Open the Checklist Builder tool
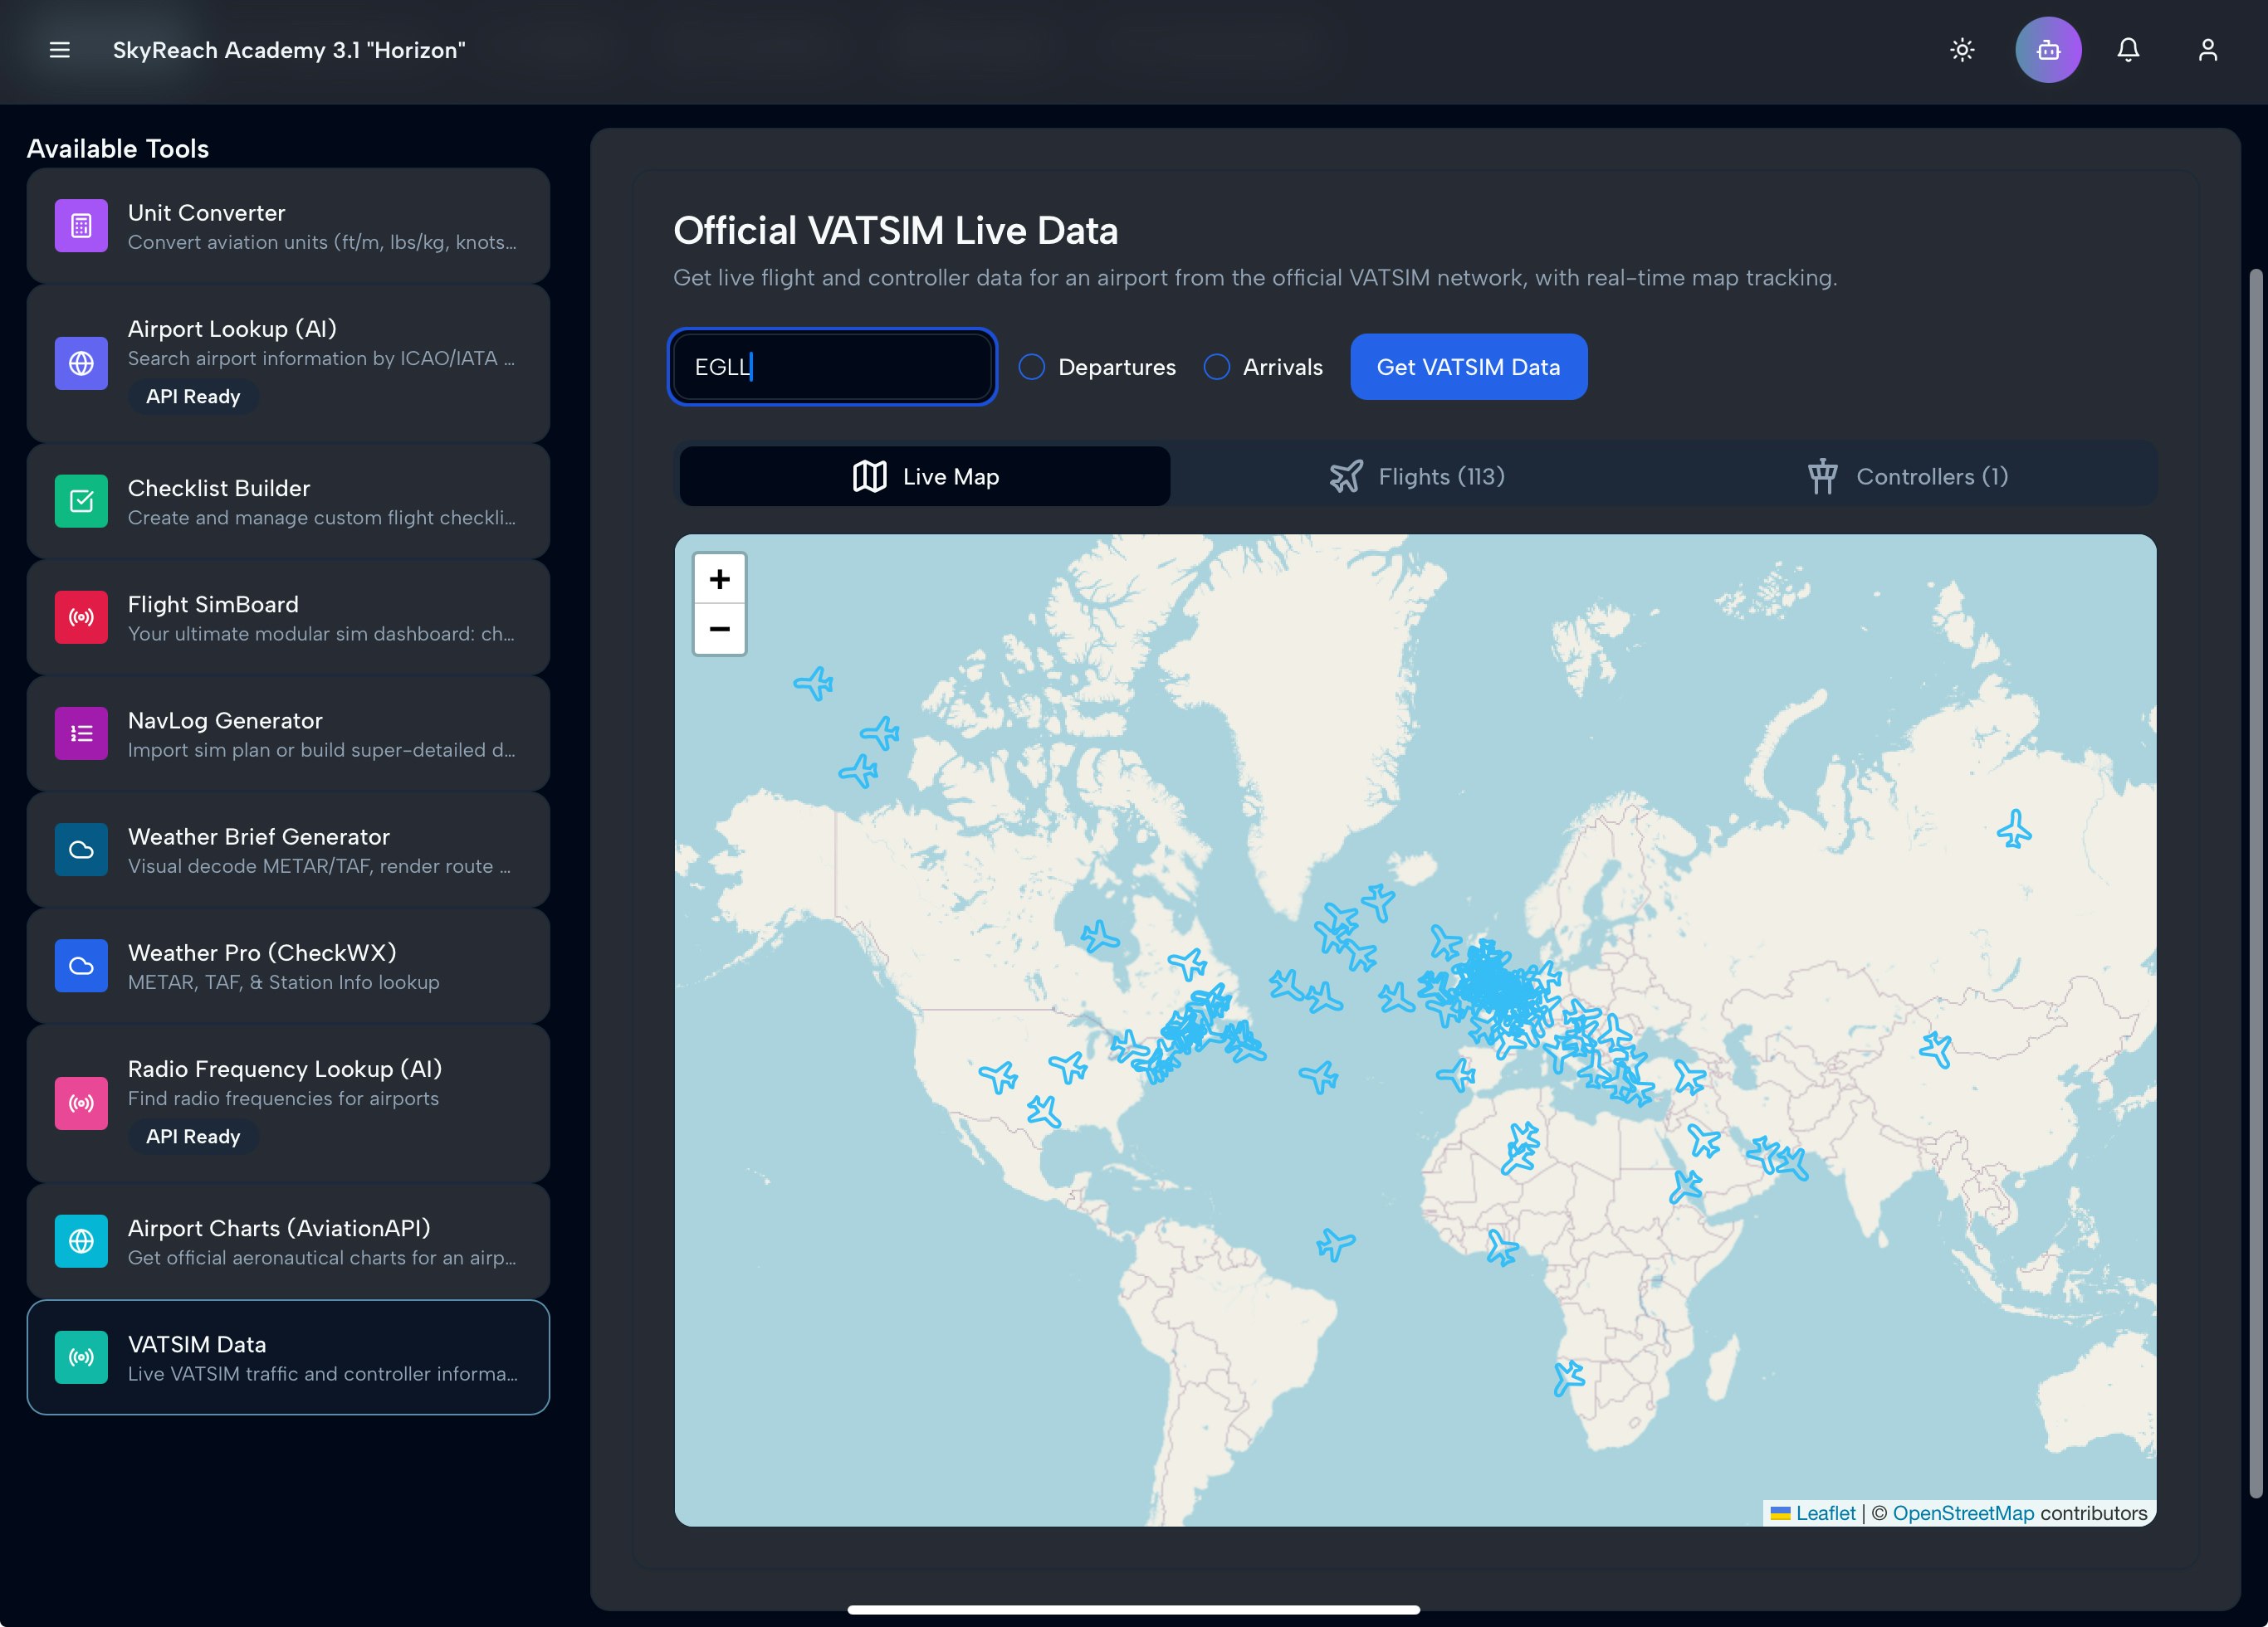 pyautogui.click(x=288, y=500)
